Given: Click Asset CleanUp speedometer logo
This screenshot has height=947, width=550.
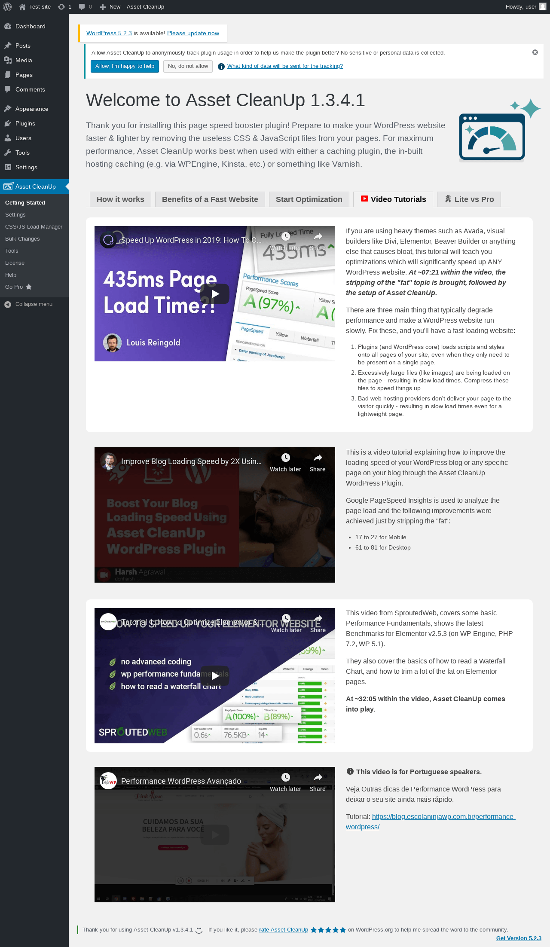Looking at the screenshot, I should 499,131.
